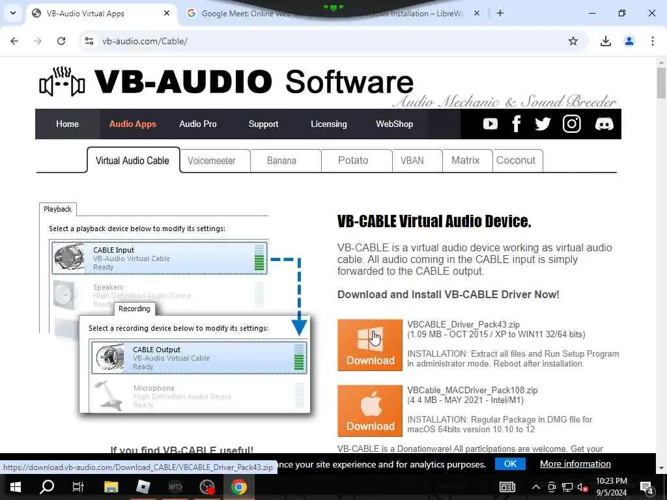The image size is (667, 500).
Task: Close the LibreWolf installation tab
Action: tap(477, 13)
